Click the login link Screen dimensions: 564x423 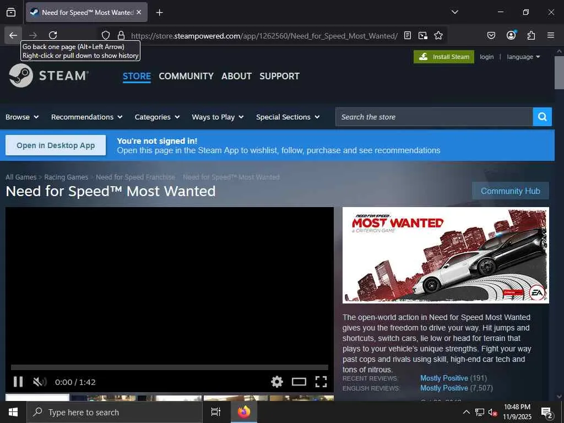coord(487,57)
